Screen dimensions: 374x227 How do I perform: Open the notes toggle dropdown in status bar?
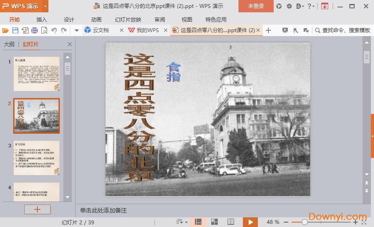pos(182,222)
